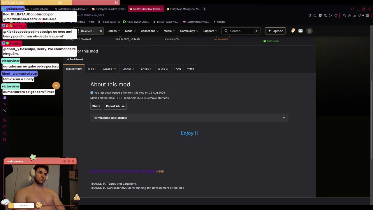The width and height of the screenshot is (373, 210).
Task: Open soulslover69 uploader link in orange
Action: pyautogui.click(x=221, y=39)
